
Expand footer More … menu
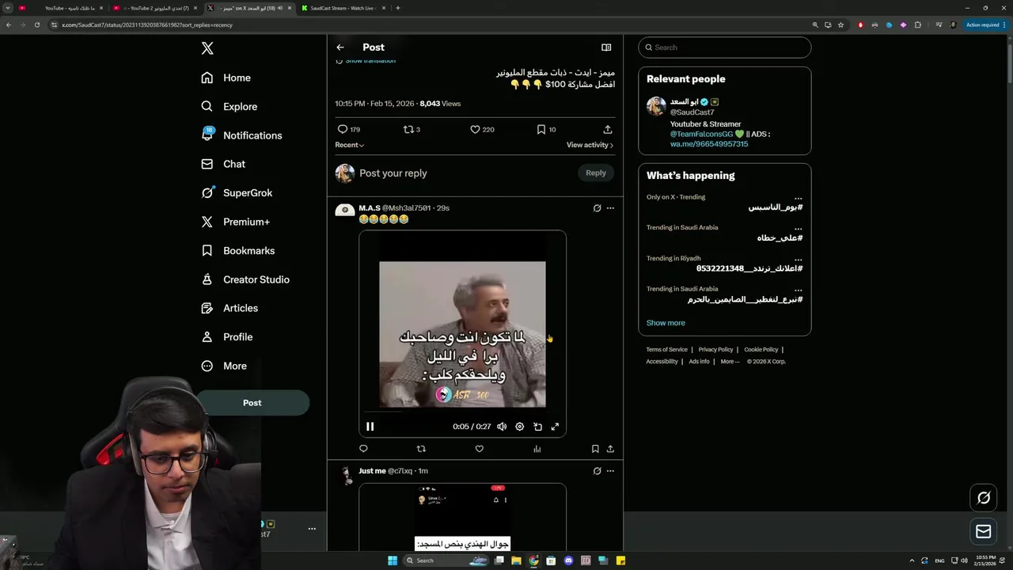tap(730, 361)
